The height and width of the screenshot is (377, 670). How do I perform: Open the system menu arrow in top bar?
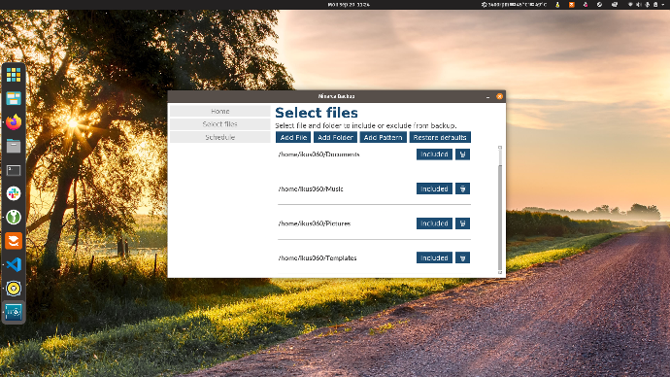click(663, 4)
